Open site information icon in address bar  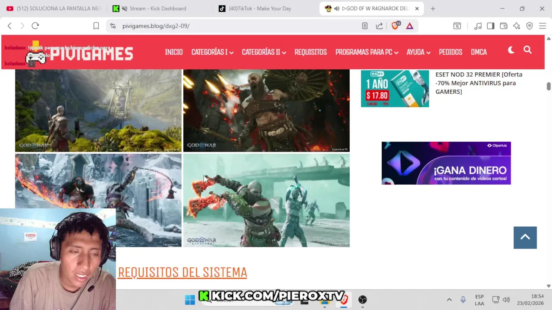tap(113, 26)
